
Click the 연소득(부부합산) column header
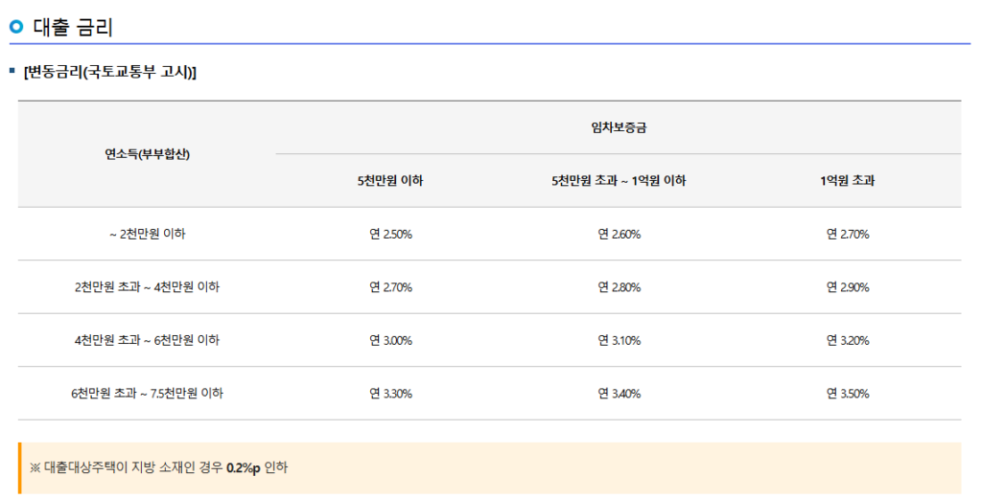[x=147, y=154]
